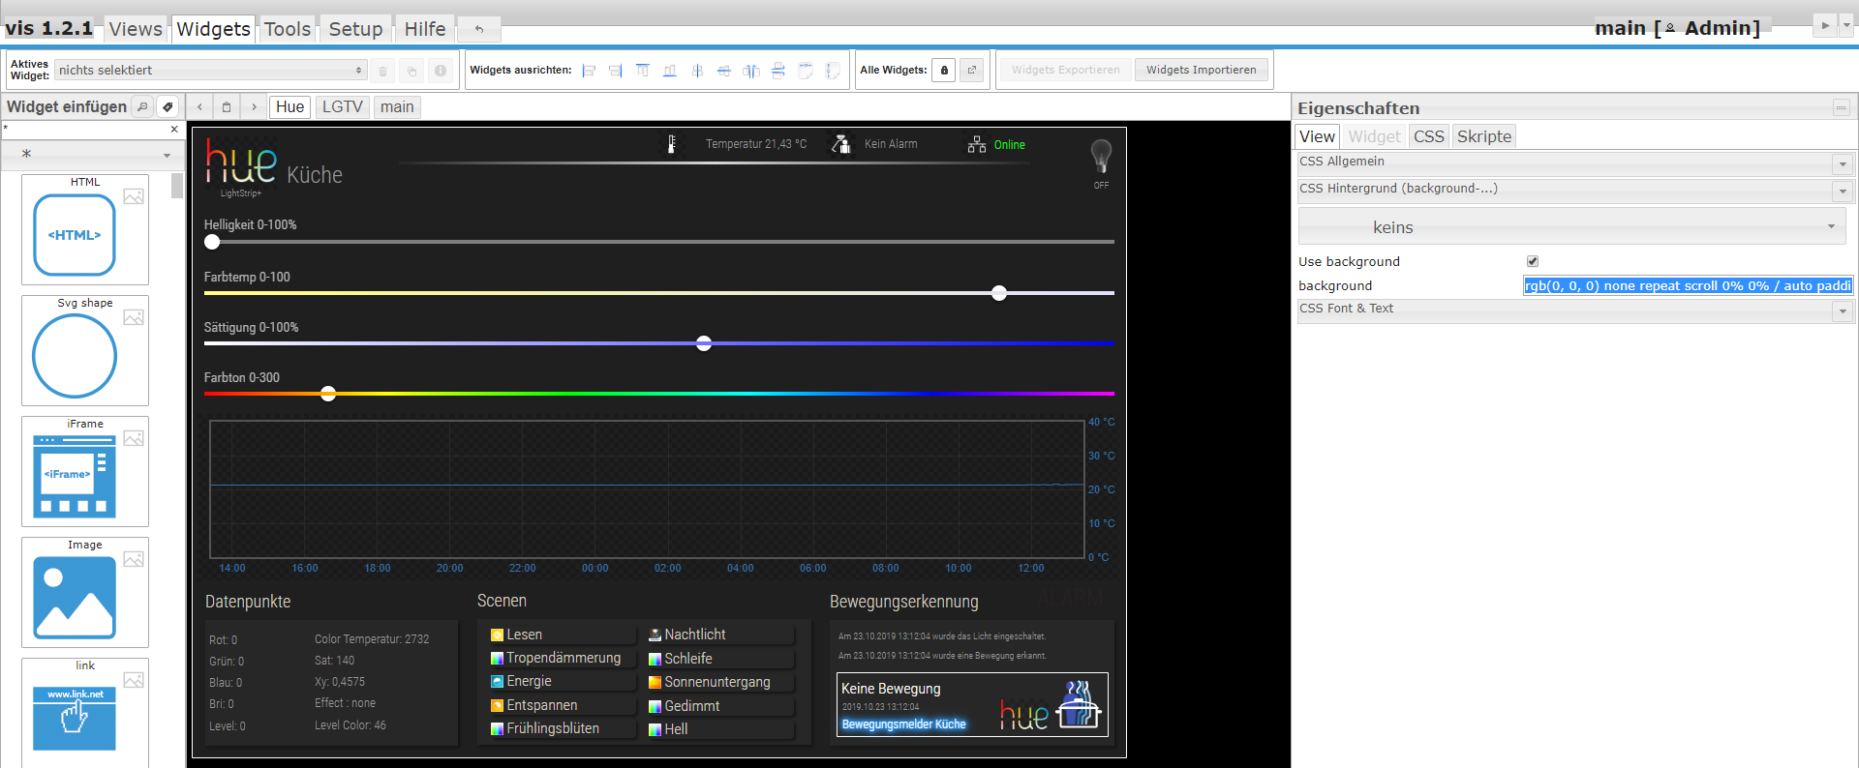Select the Hue view tab
Screen dimensions: 1859x768
pos(290,106)
